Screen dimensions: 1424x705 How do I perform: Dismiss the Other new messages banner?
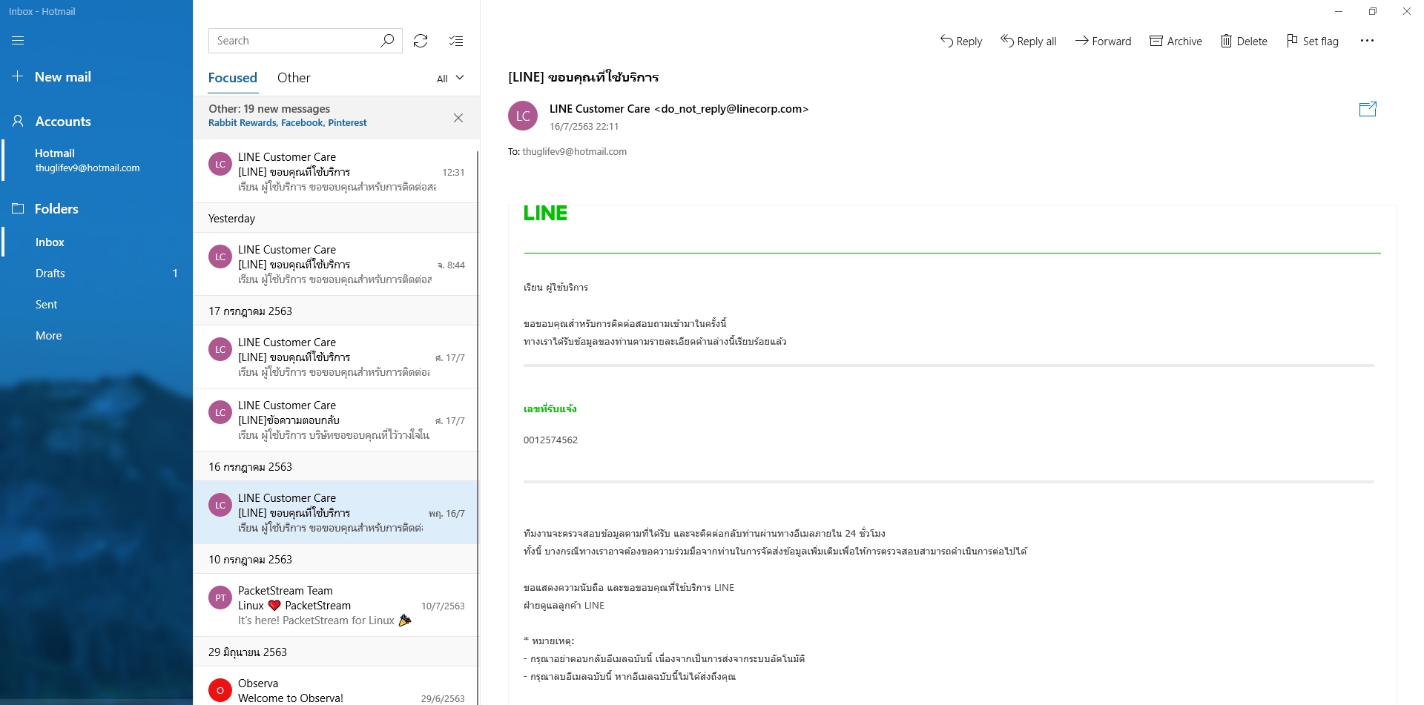[x=458, y=118]
